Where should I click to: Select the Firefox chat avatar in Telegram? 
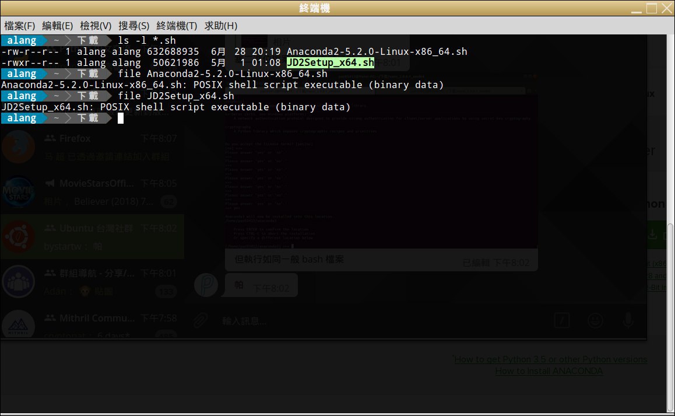pyautogui.click(x=18, y=147)
